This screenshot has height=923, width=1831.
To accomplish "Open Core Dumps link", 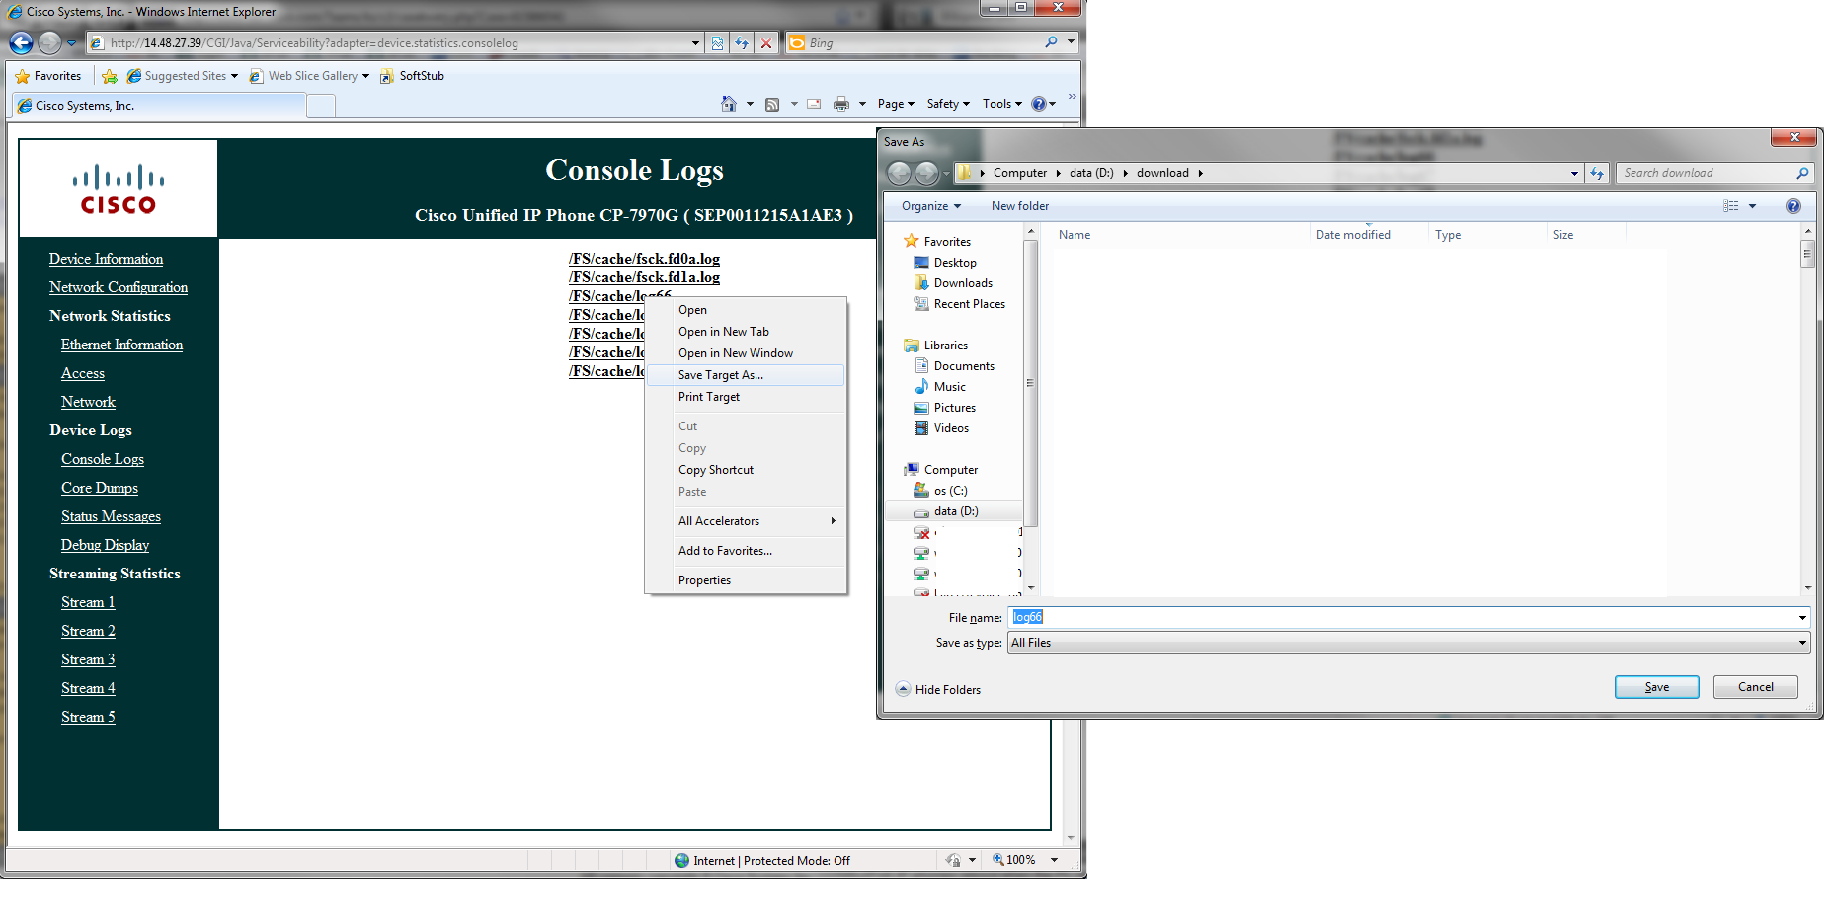I will 100,488.
